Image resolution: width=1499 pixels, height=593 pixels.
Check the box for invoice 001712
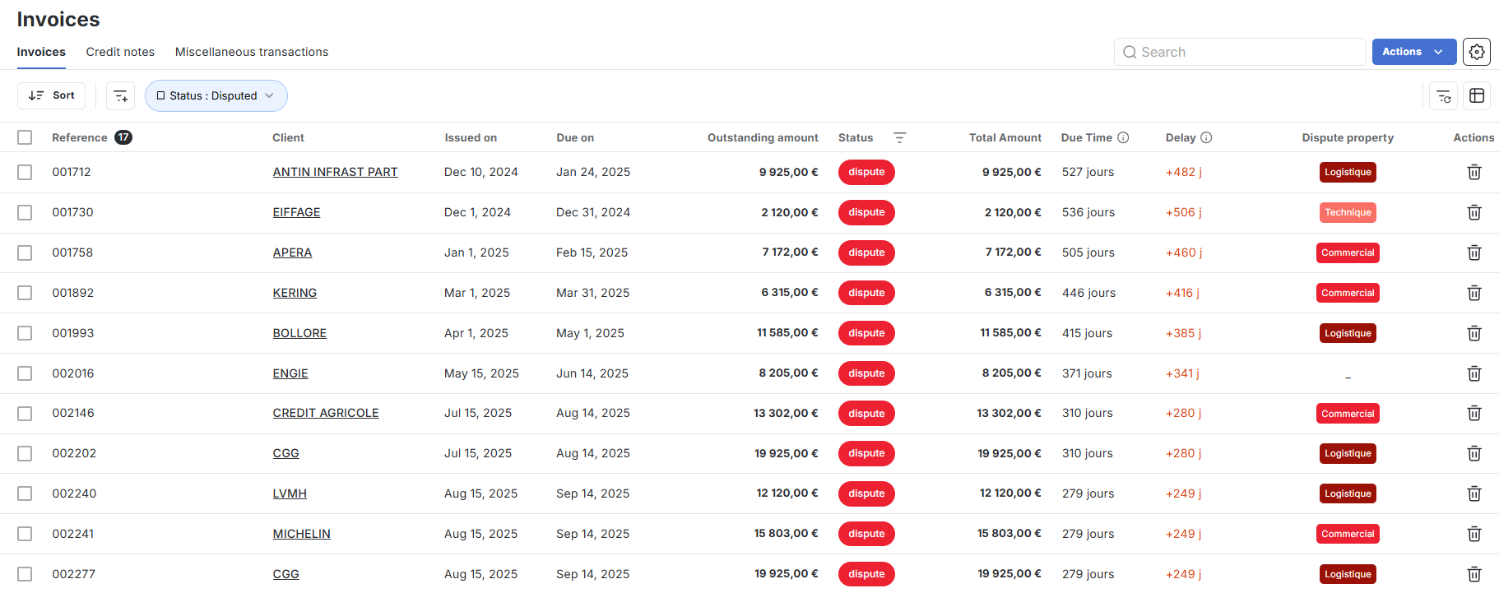25,172
